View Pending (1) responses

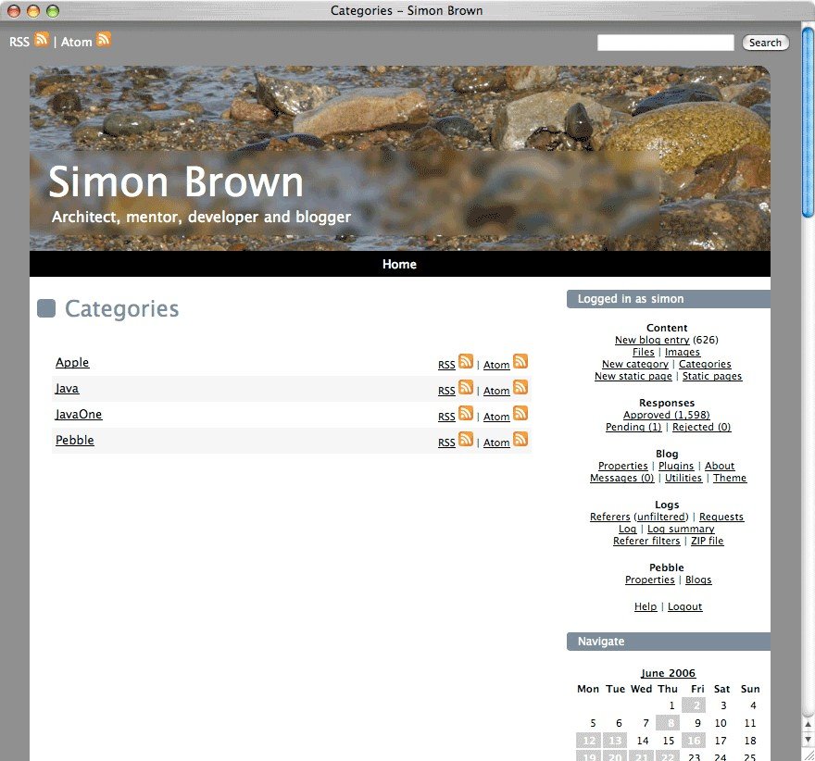[x=633, y=427]
